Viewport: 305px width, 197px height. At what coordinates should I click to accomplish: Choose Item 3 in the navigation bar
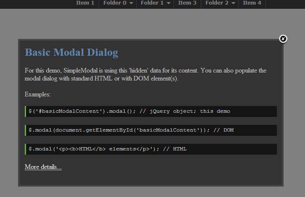[x=187, y=3]
